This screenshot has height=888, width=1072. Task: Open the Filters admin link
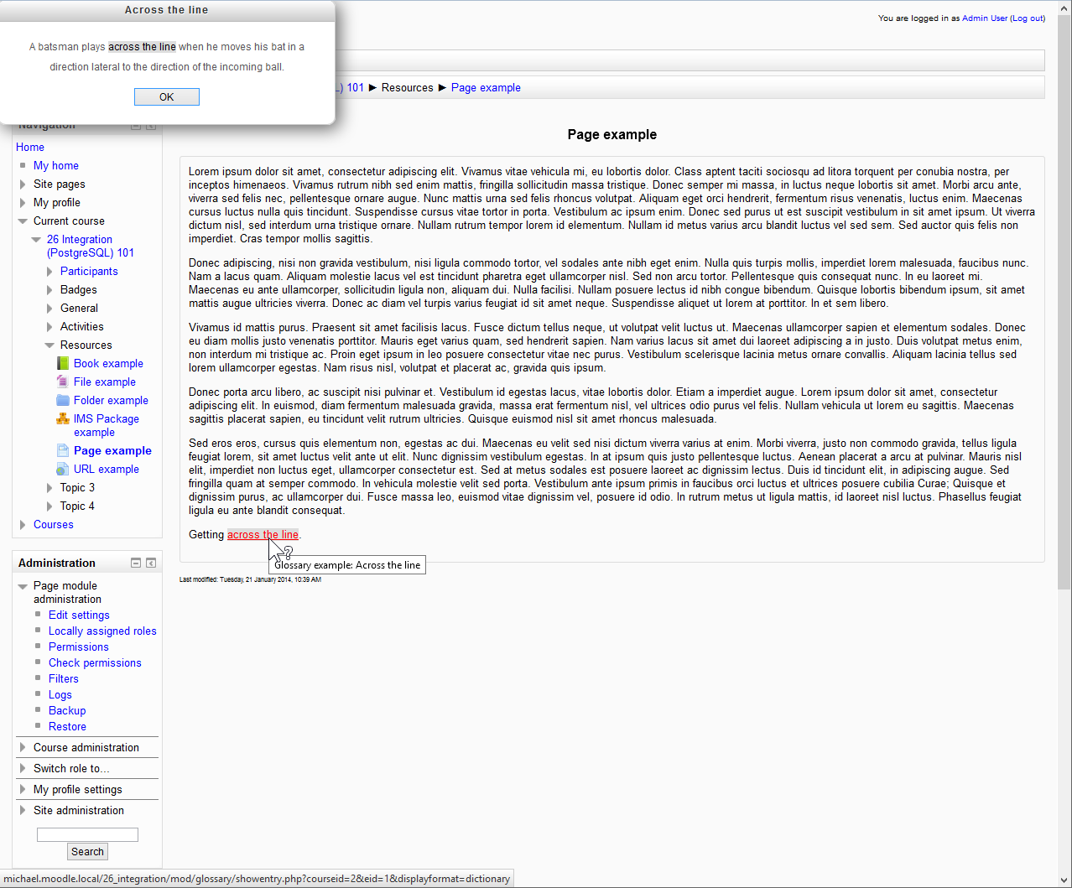64,678
